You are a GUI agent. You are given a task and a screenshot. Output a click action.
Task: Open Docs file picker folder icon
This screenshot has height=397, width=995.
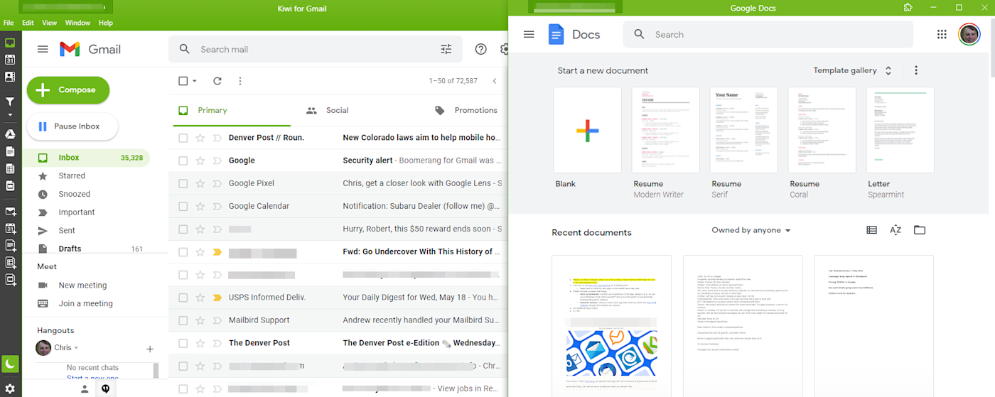point(920,230)
